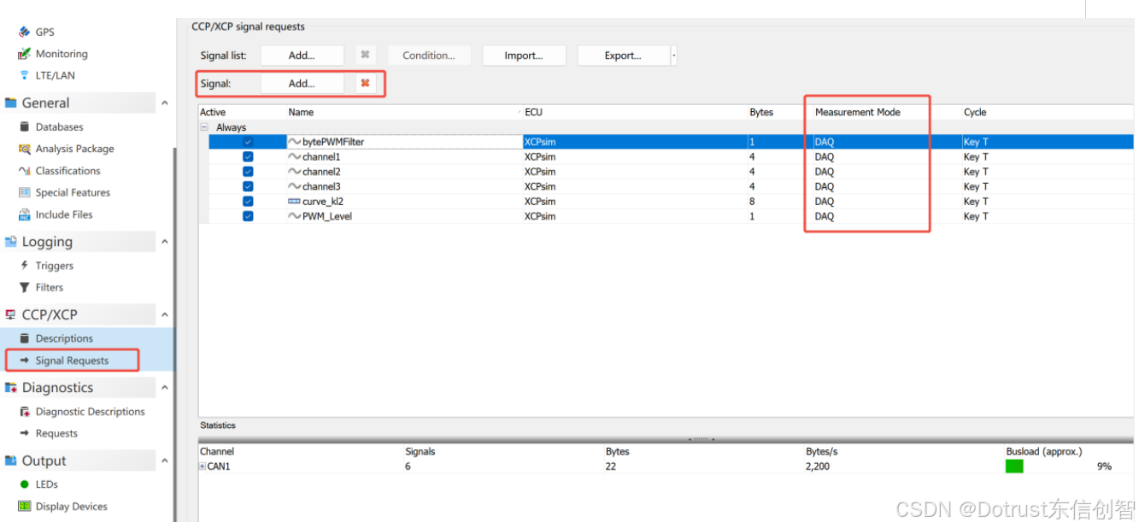The height and width of the screenshot is (528, 1139).
Task: Toggle the curve_kl2 active checkbox
Action: pyautogui.click(x=248, y=202)
